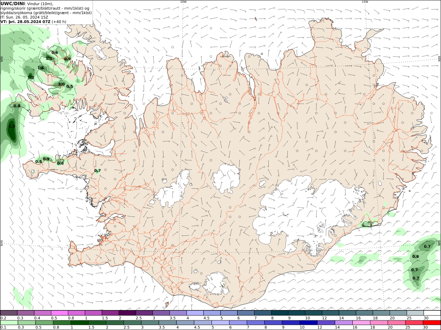The width and height of the screenshot is (441, 330).
Task: Click the '(+40 h)' forecast offset text
Action: (59, 21)
